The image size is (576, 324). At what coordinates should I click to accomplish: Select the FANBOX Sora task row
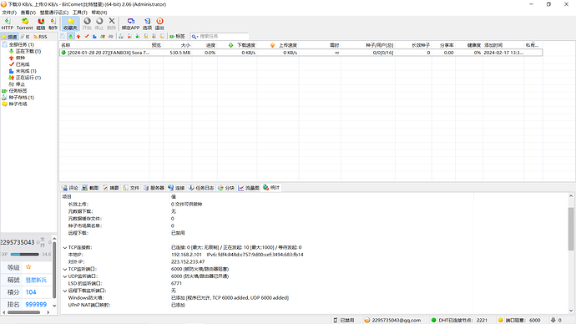[301, 53]
